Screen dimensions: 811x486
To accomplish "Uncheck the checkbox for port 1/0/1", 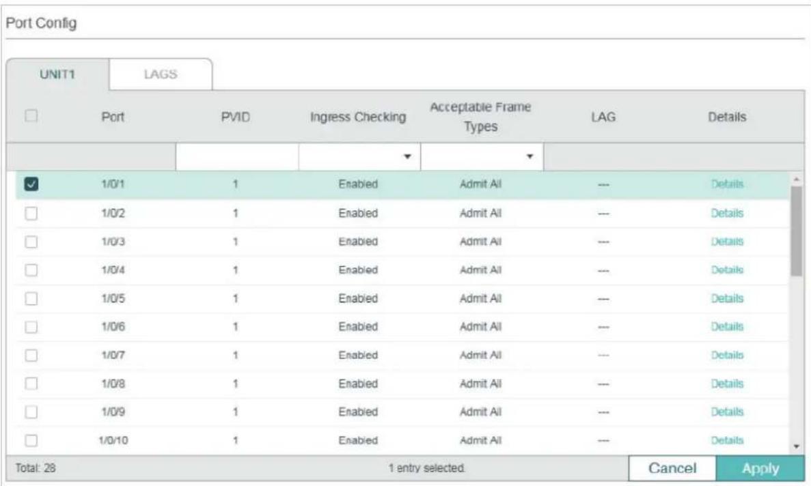I will (31, 184).
